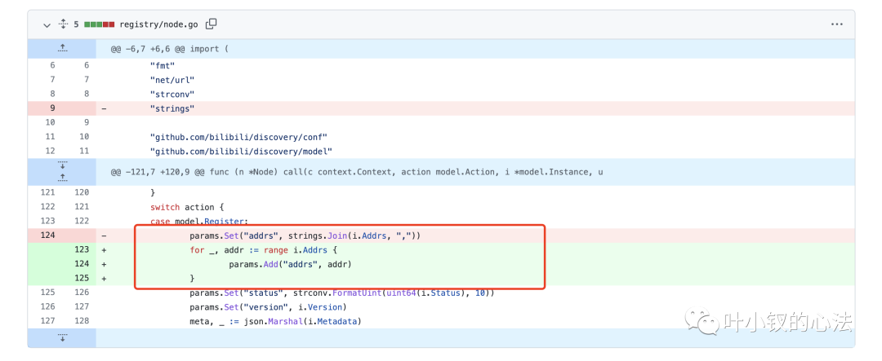Copy the registry/node.go file path
This screenshot has height=361, width=882.
[211, 24]
